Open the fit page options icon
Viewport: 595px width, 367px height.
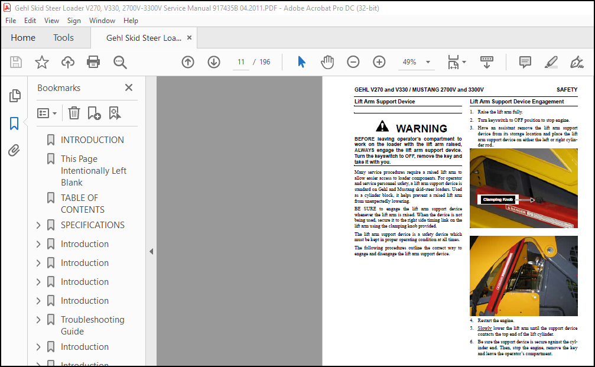457,62
